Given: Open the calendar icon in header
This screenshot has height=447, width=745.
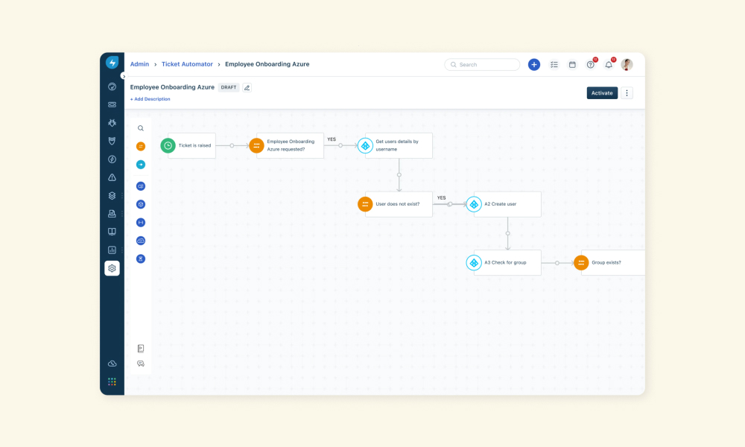Looking at the screenshot, I should 572,65.
